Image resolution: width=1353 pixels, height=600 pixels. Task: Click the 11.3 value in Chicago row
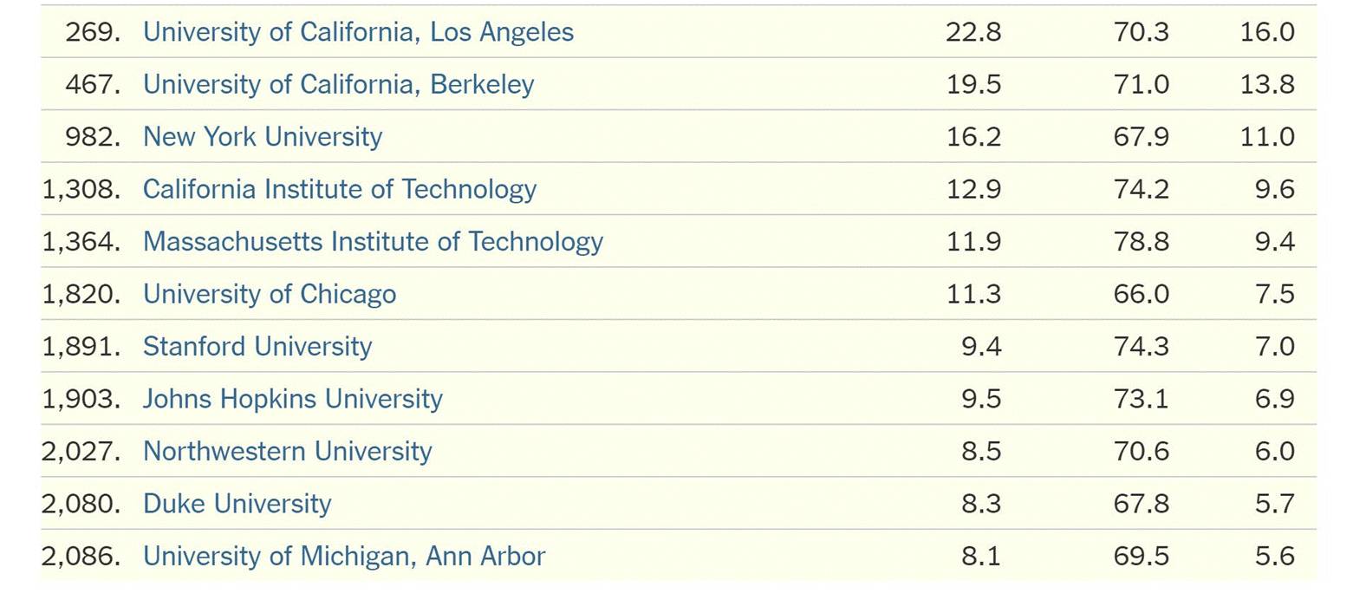click(972, 294)
